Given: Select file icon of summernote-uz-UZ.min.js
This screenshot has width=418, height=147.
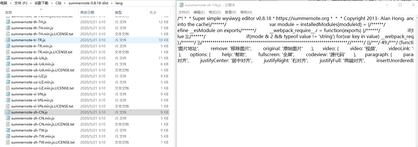Looking at the screenshot, I should pos(8,82).
